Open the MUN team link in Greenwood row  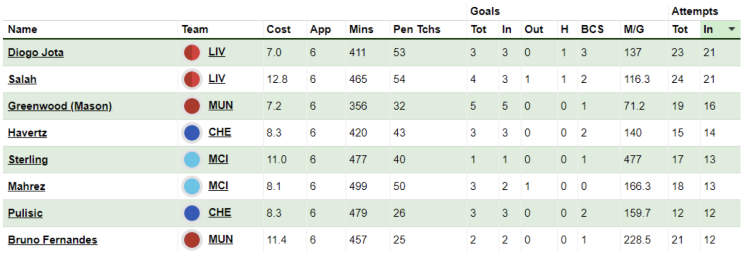point(221,106)
